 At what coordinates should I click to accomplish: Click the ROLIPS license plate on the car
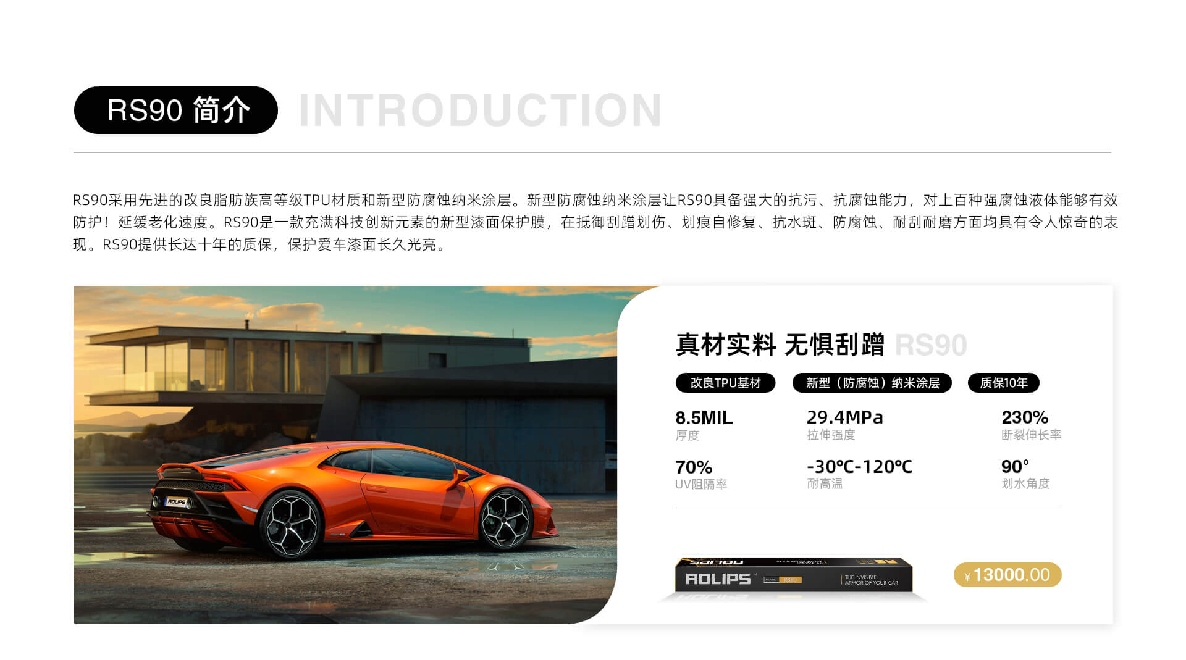[176, 502]
